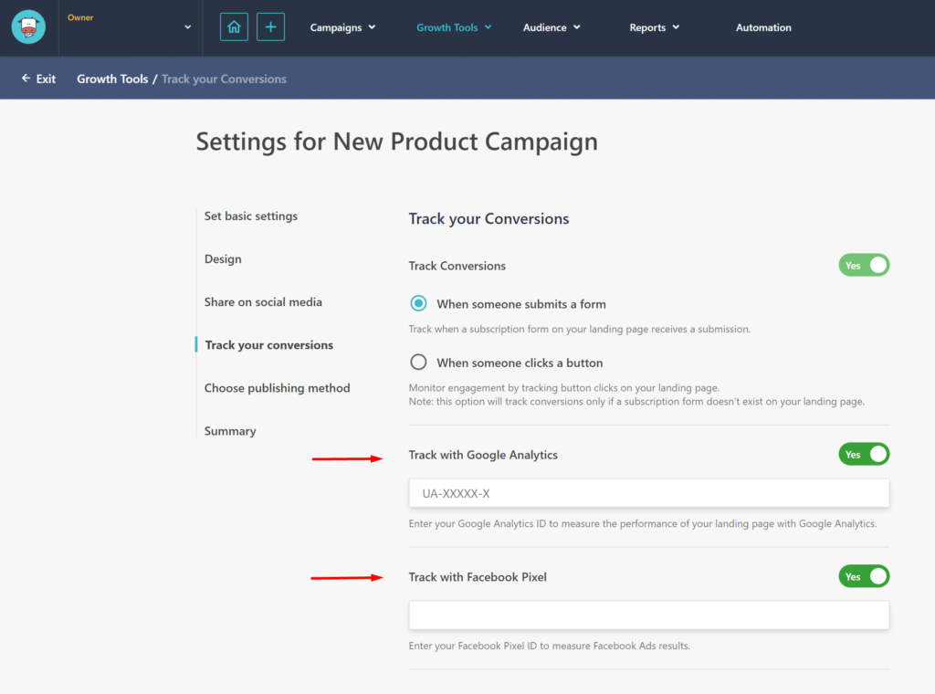This screenshot has width=935, height=694.
Task: Click 'Track with Facebook Pixel' label
Action: click(477, 577)
